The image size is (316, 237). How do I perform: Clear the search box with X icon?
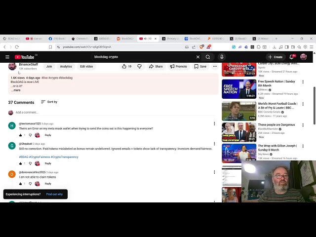[198, 57]
